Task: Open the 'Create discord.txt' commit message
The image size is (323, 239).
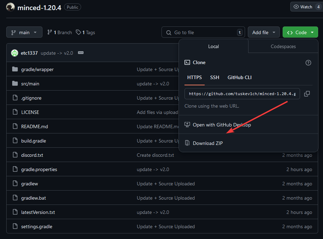Action: pos(155,155)
